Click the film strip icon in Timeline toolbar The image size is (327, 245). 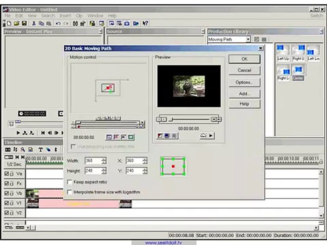click(x=8, y=149)
